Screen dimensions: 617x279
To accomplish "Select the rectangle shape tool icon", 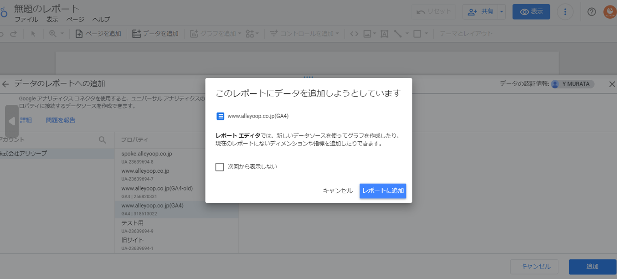I will click(417, 34).
